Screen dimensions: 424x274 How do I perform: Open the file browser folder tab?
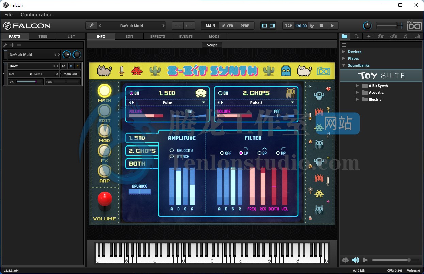pos(345,36)
